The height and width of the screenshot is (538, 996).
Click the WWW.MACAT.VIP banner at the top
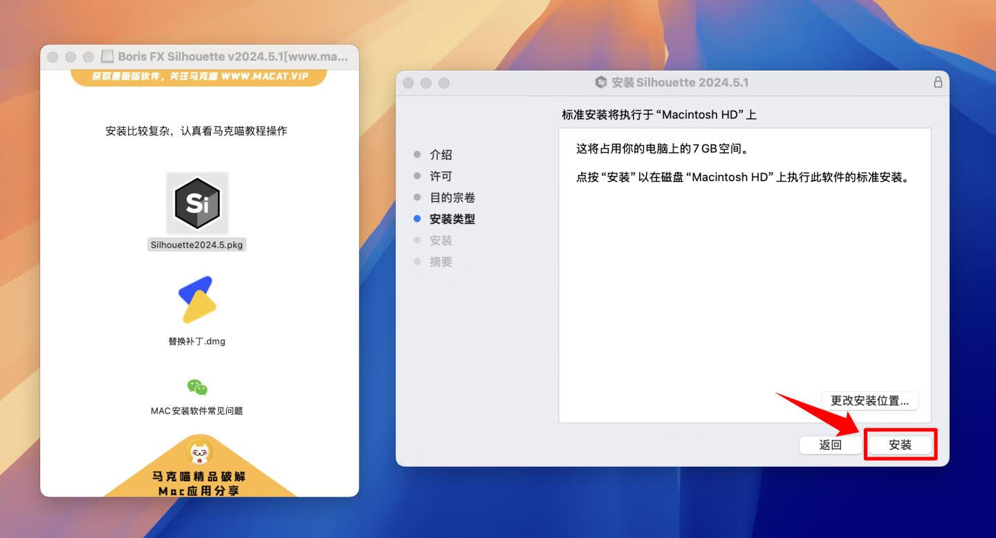[x=199, y=76]
